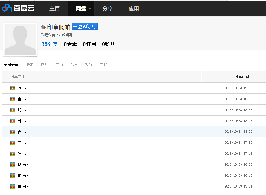This screenshot has height=195, width=266.
Task: Click the archive icon for 纷.zip
Action: tap(12, 110)
